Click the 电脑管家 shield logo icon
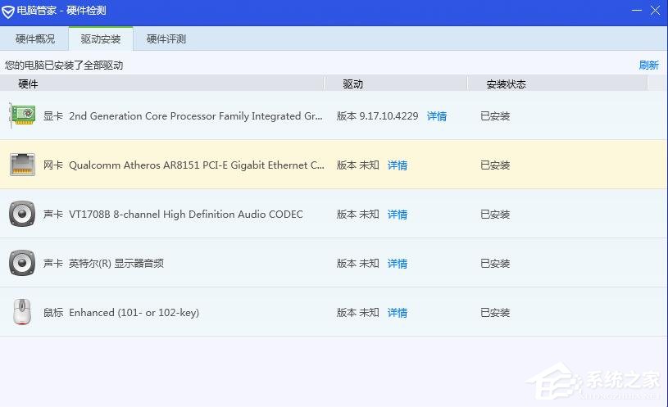The width and height of the screenshot is (668, 407). click(x=8, y=11)
